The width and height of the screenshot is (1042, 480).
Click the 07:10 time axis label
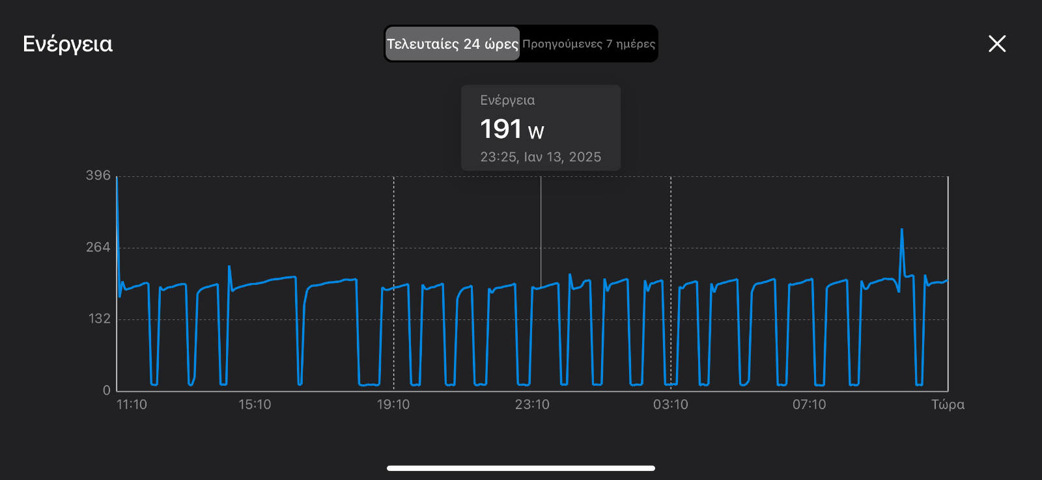coord(809,405)
